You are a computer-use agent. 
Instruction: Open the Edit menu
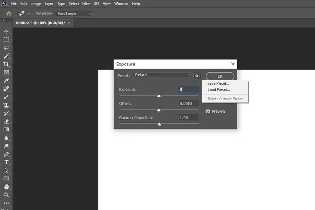(24, 3)
